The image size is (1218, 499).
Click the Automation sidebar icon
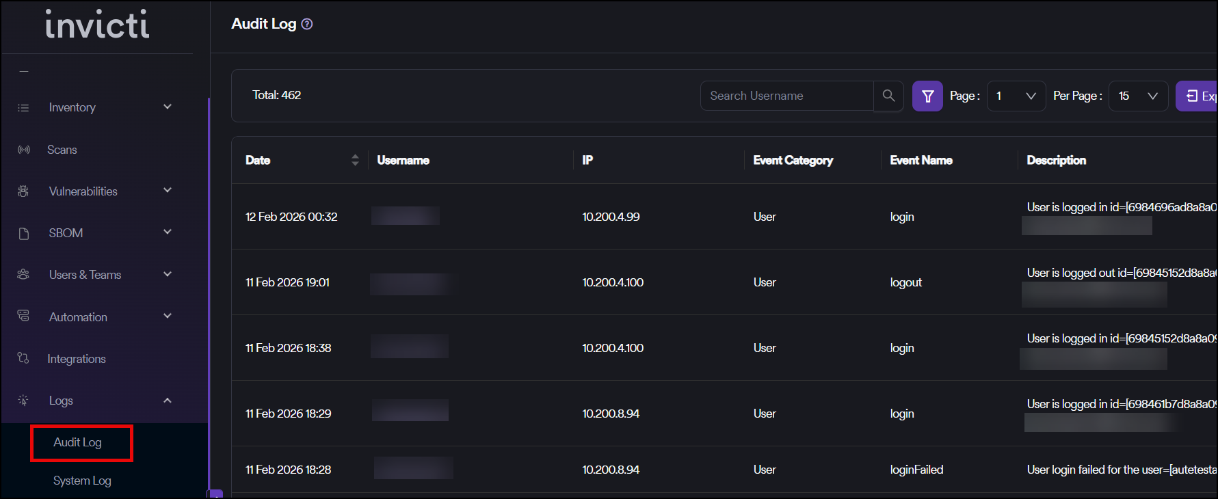click(23, 316)
